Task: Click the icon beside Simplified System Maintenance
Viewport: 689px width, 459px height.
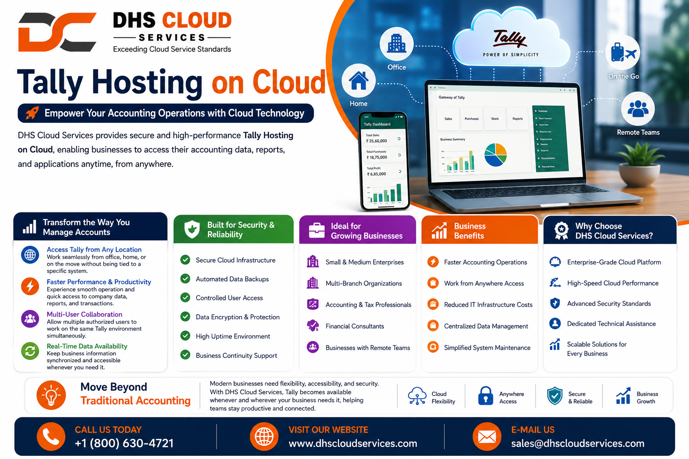Action: point(433,347)
